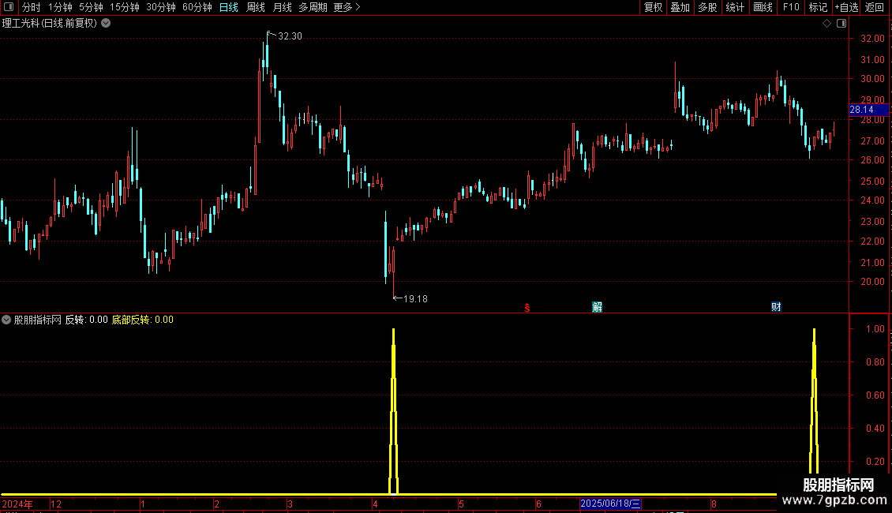
Task: Click the yellow 底部反转: 0.00 label
Action: (142, 320)
